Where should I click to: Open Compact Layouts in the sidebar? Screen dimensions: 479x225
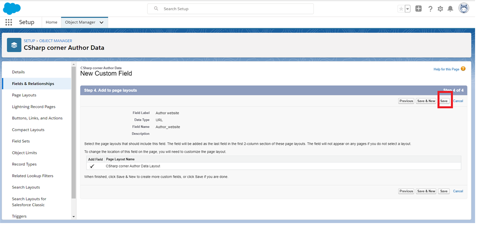point(28,130)
